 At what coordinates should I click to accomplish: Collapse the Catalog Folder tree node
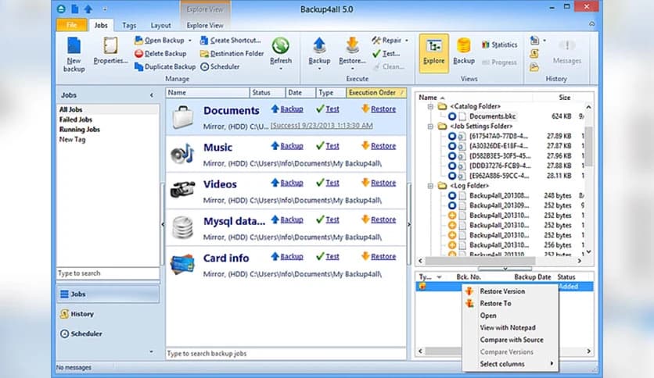[430, 106]
